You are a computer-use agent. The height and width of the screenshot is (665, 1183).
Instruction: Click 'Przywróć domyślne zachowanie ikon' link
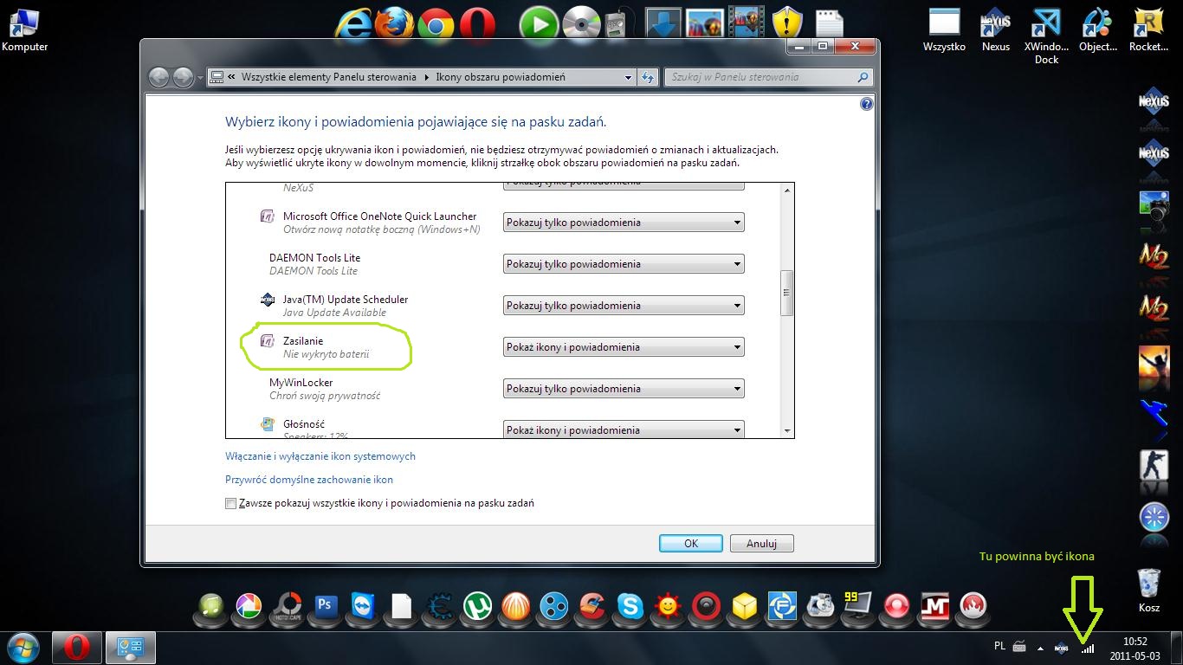(x=309, y=480)
